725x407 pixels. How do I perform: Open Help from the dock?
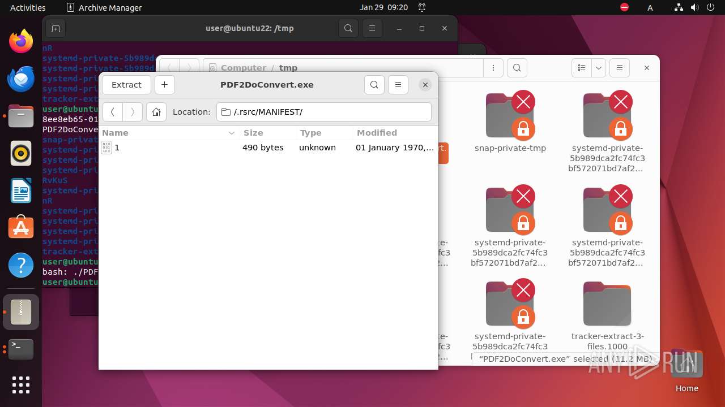[x=21, y=265]
